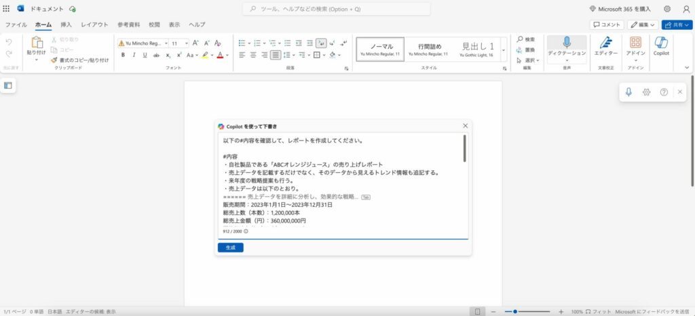
Task: Click the 生成 button in the Copilot dialog
Action: click(231, 248)
